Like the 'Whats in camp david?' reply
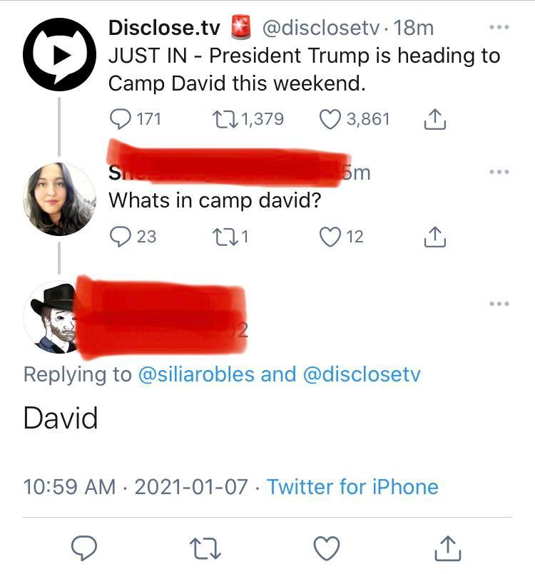 [332, 237]
